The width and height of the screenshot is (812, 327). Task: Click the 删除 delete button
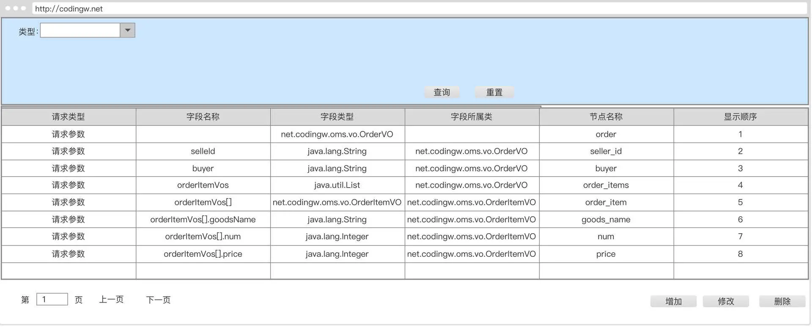click(782, 301)
